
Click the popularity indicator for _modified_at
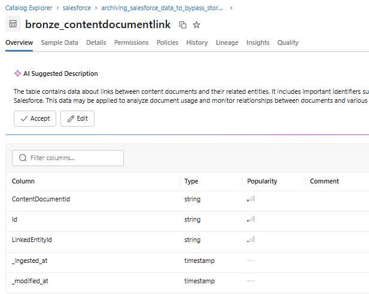pos(251,281)
